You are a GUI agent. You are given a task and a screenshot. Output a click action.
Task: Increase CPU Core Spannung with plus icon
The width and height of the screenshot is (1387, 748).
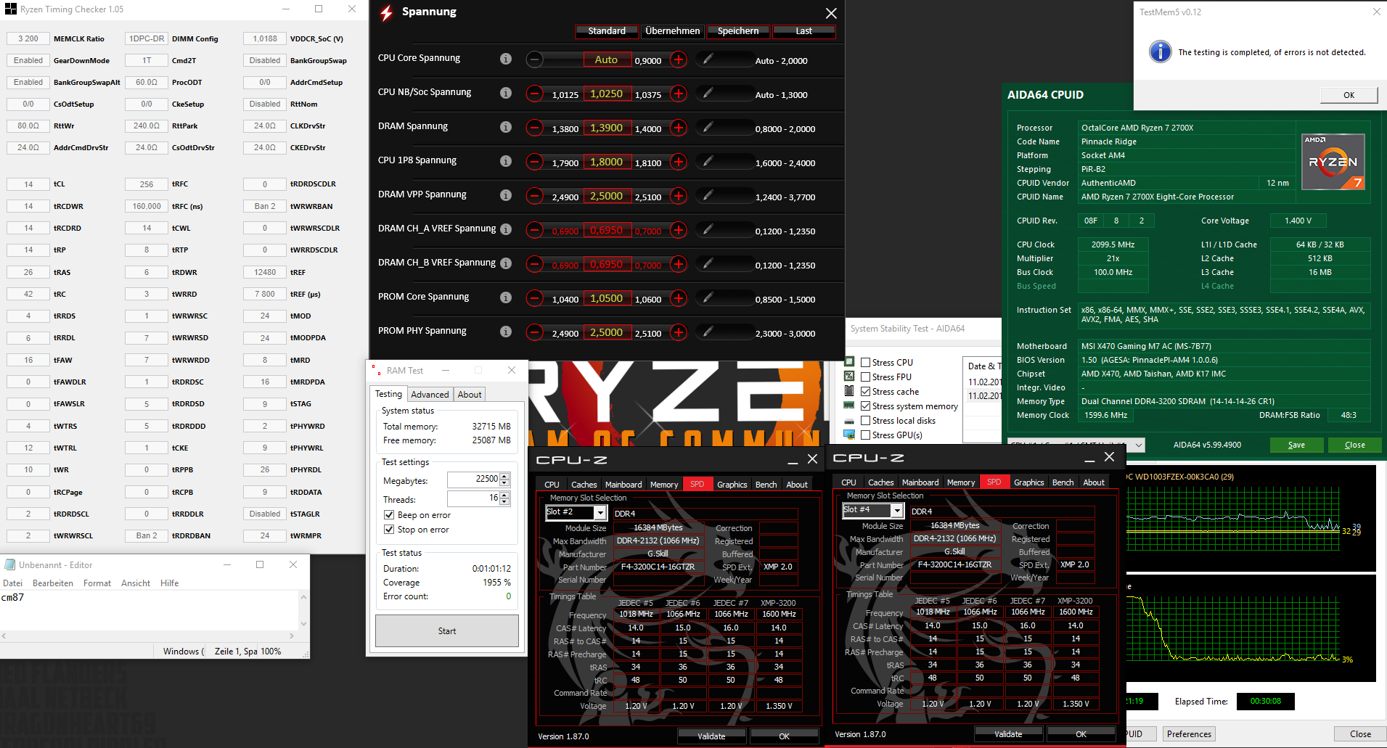point(679,59)
